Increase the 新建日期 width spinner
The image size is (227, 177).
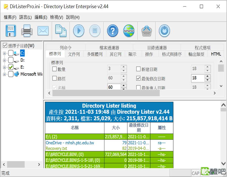tap(208, 67)
